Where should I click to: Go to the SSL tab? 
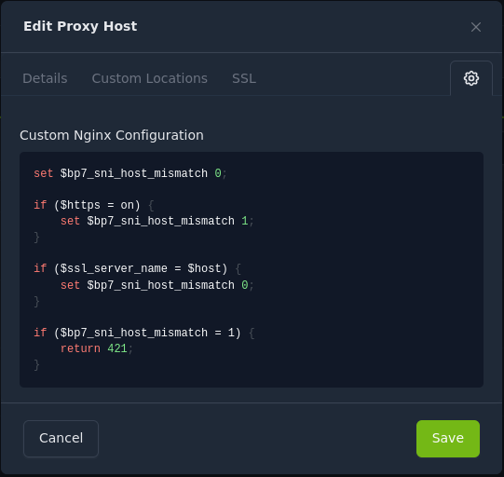click(244, 78)
